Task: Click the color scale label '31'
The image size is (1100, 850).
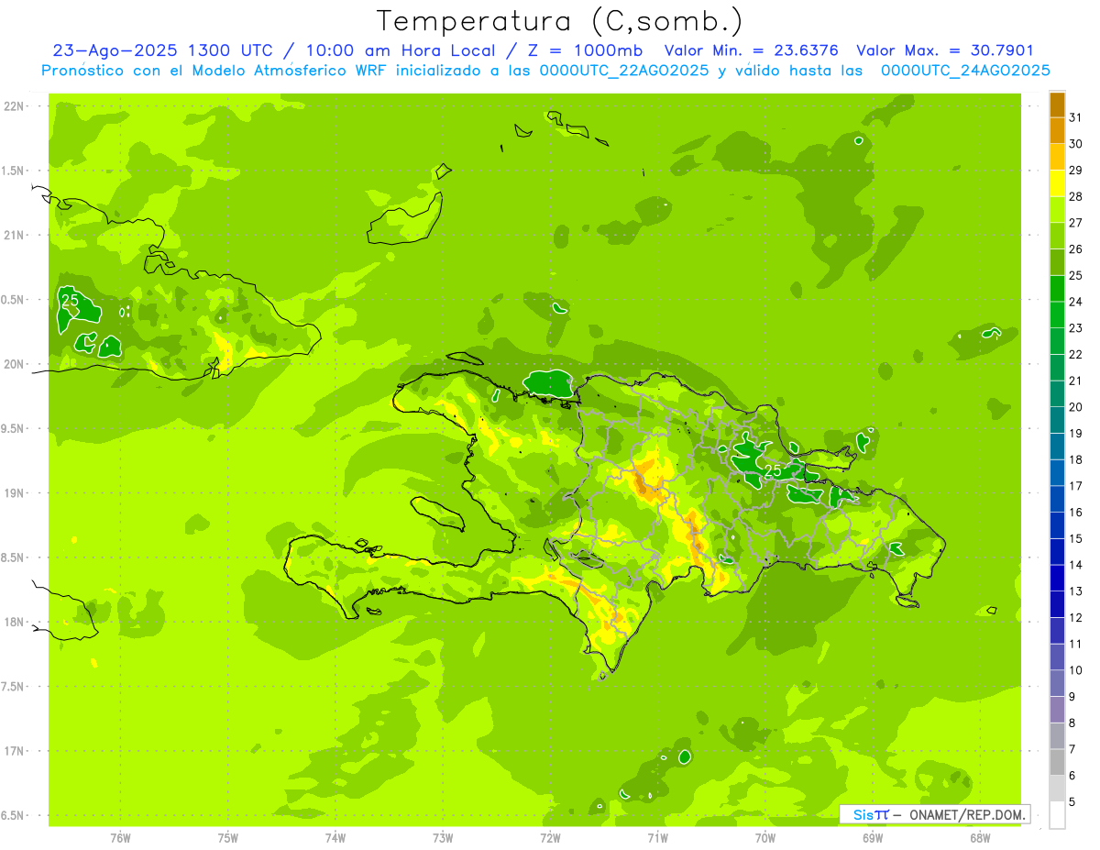Action: (x=1076, y=117)
